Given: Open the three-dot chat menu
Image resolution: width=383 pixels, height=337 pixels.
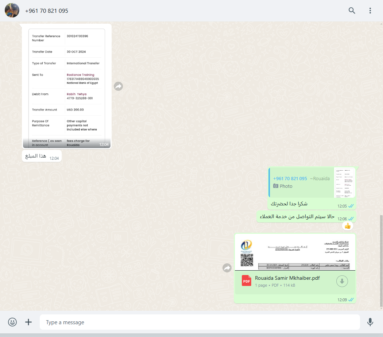Looking at the screenshot, I should point(370,11).
